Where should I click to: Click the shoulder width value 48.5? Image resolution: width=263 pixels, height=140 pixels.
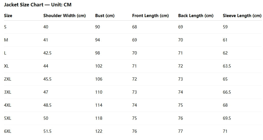tap(47, 105)
